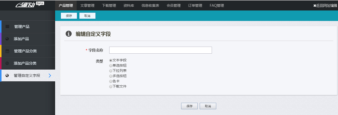338x115 pixels.
Task: Select the 文本字段 radio option
Action: [x=111, y=60]
